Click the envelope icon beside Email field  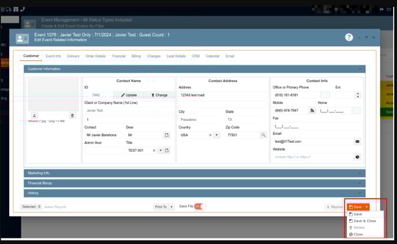(x=357, y=141)
